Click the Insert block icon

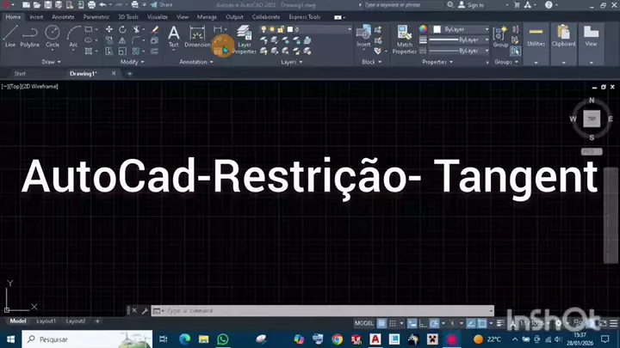364,34
